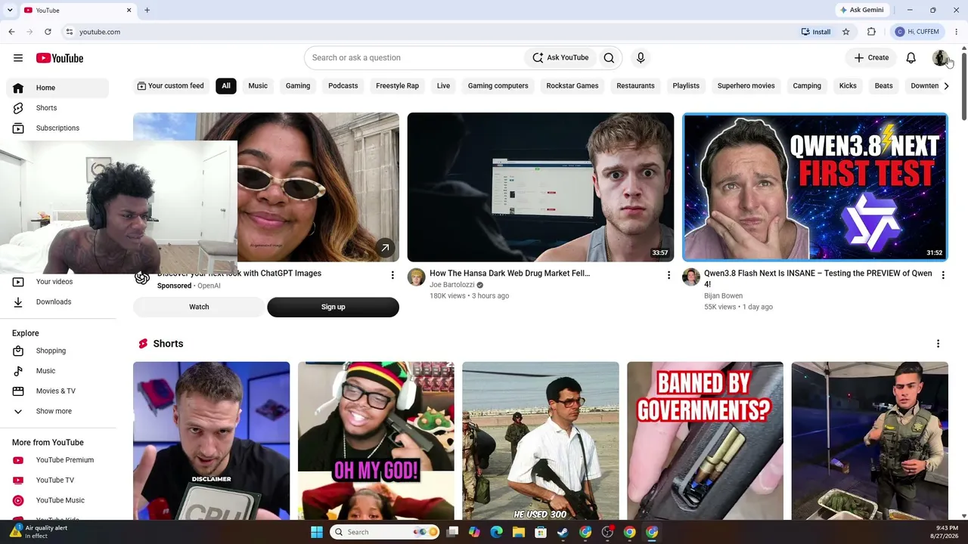
Task: Click the Ask Gemini button
Action: (861, 11)
